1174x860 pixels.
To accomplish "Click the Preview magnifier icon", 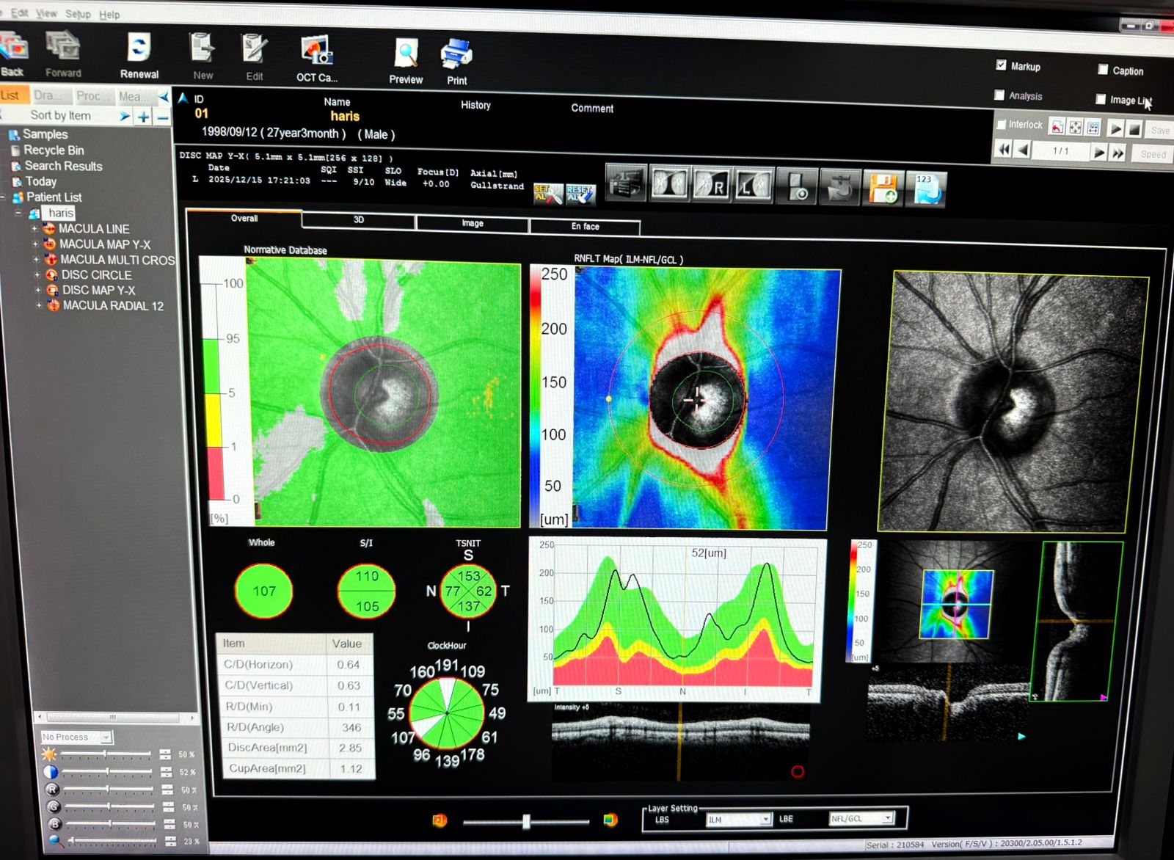I will (406, 54).
